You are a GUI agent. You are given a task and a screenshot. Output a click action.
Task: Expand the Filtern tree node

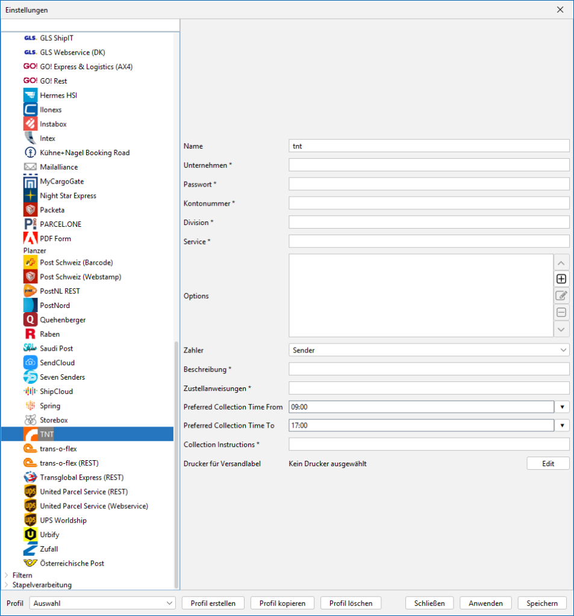(x=7, y=576)
